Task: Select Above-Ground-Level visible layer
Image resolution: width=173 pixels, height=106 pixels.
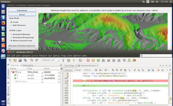Action: coord(11,41)
